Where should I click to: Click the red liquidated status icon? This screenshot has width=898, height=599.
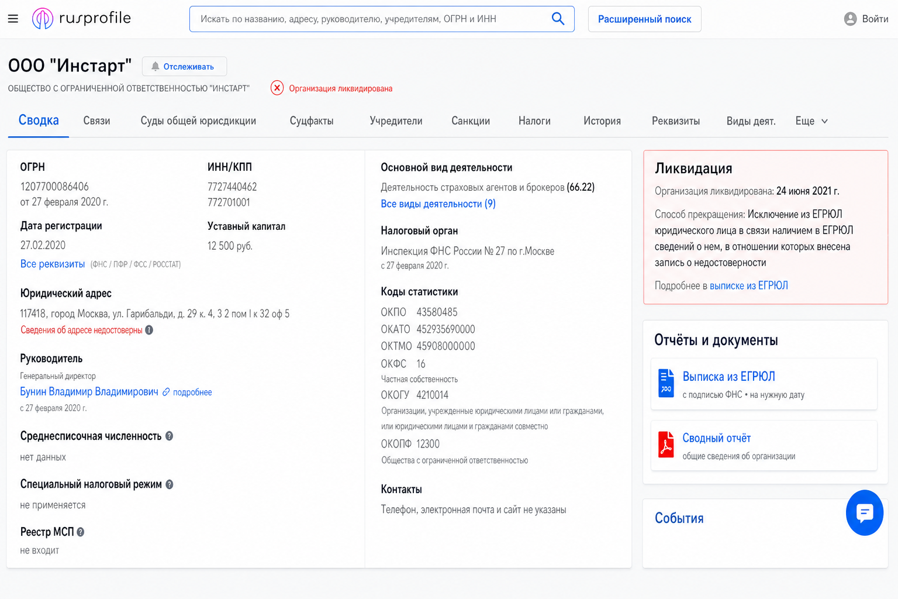click(x=277, y=88)
